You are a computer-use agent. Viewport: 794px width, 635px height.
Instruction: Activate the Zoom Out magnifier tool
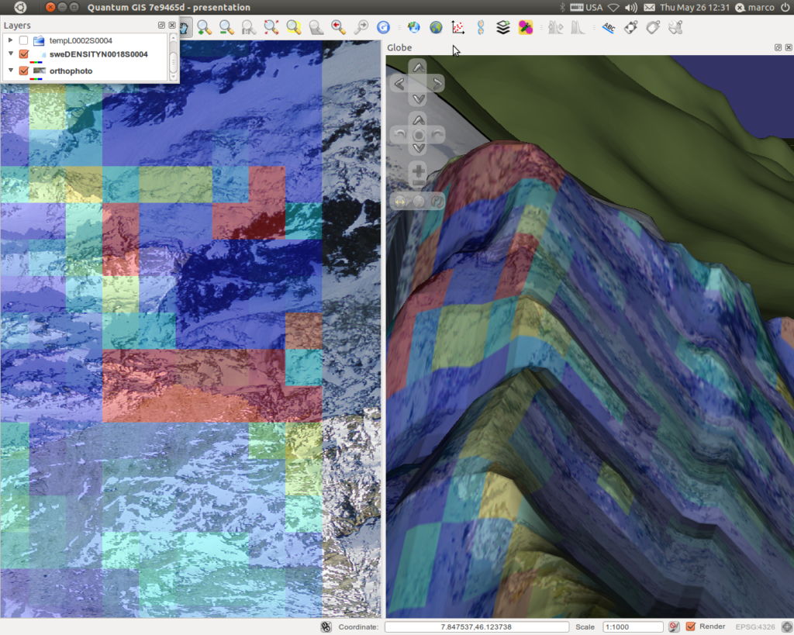pyautogui.click(x=226, y=28)
